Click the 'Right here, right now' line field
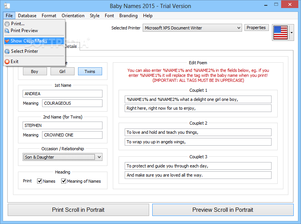301x224 pixels. point(198,108)
